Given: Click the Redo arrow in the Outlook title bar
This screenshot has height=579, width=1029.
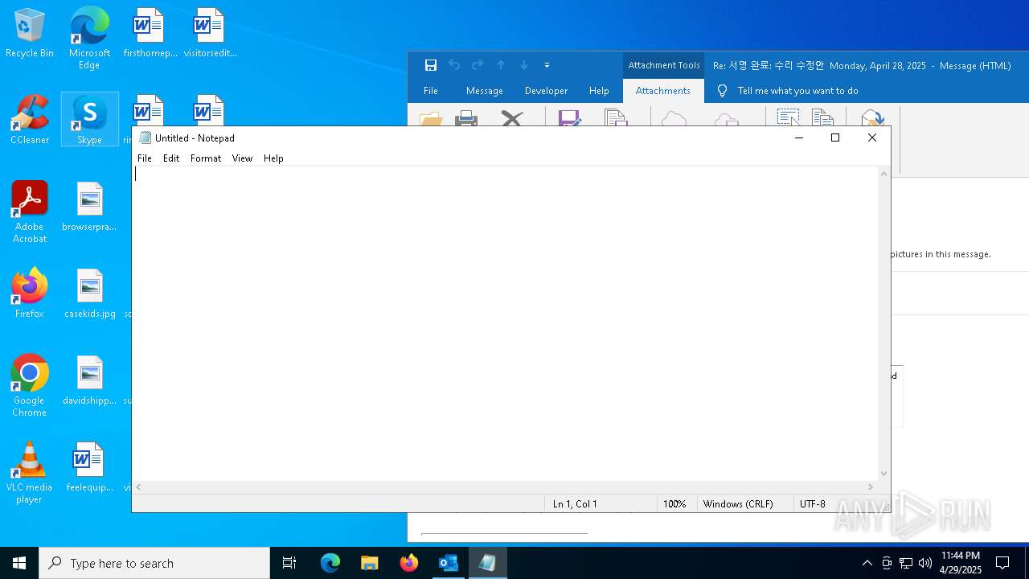Looking at the screenshot, I should click(x=478, y=65).
